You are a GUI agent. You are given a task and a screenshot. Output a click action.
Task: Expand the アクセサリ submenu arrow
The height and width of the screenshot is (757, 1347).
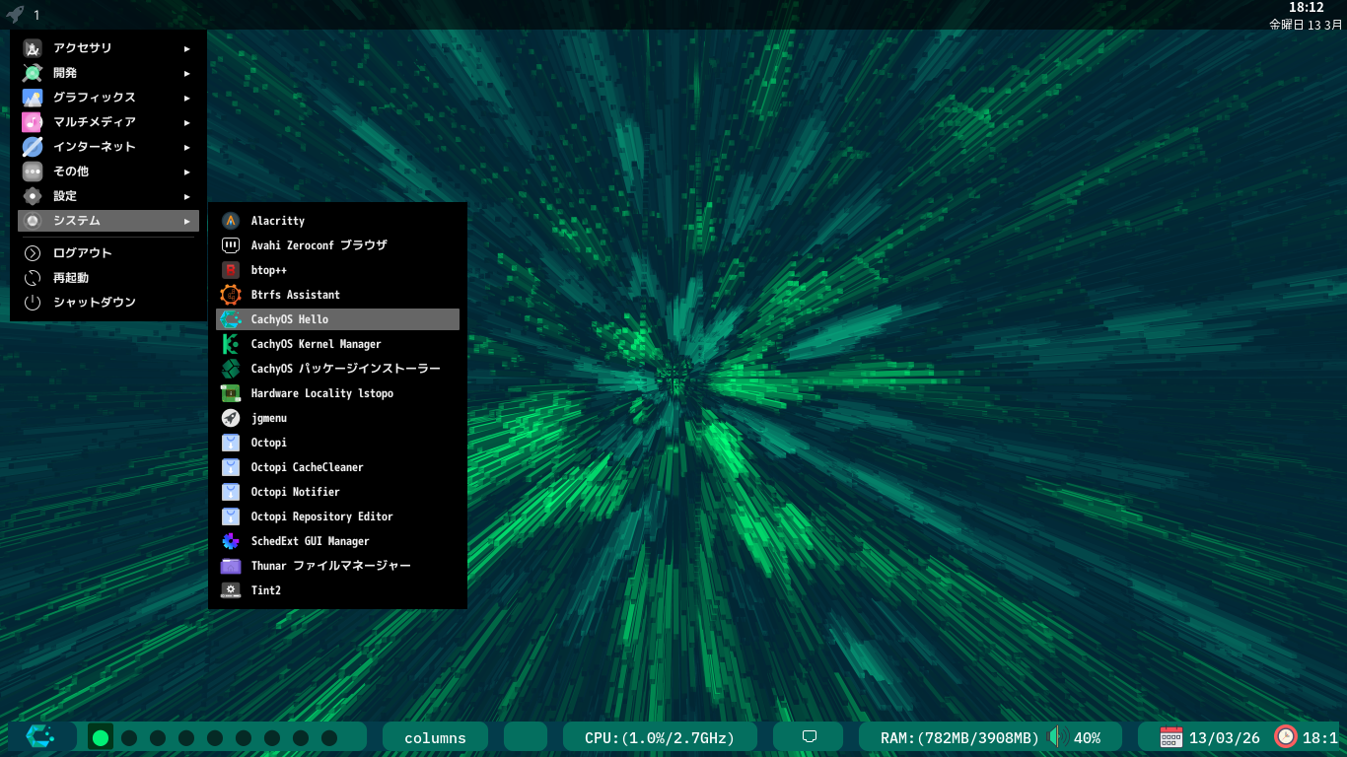[186, 48]
